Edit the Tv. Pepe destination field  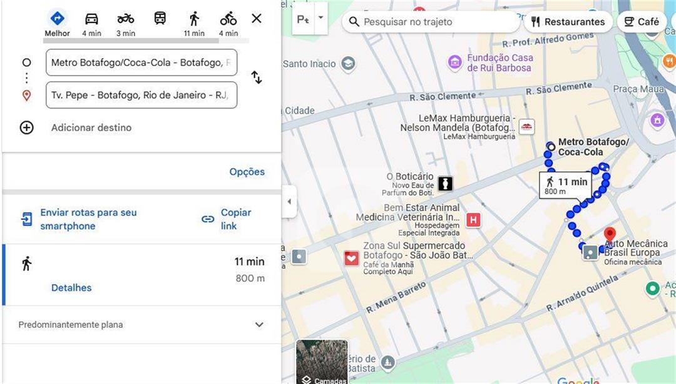[x=141, y=95]
